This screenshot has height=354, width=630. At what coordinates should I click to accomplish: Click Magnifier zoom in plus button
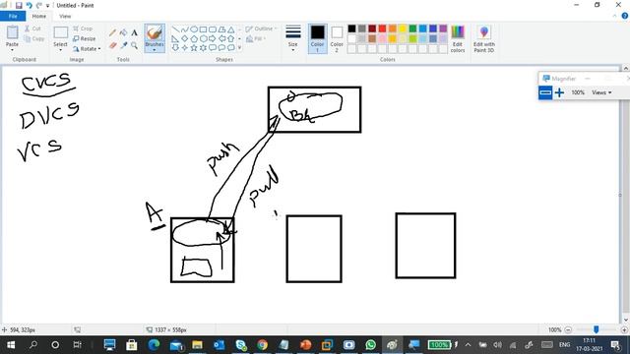coord(559,92)
